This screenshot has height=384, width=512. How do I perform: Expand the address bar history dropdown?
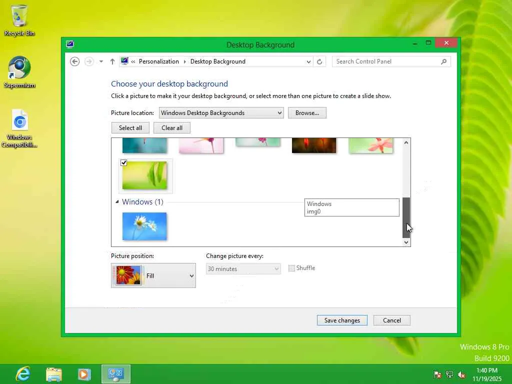pos(308,61)
